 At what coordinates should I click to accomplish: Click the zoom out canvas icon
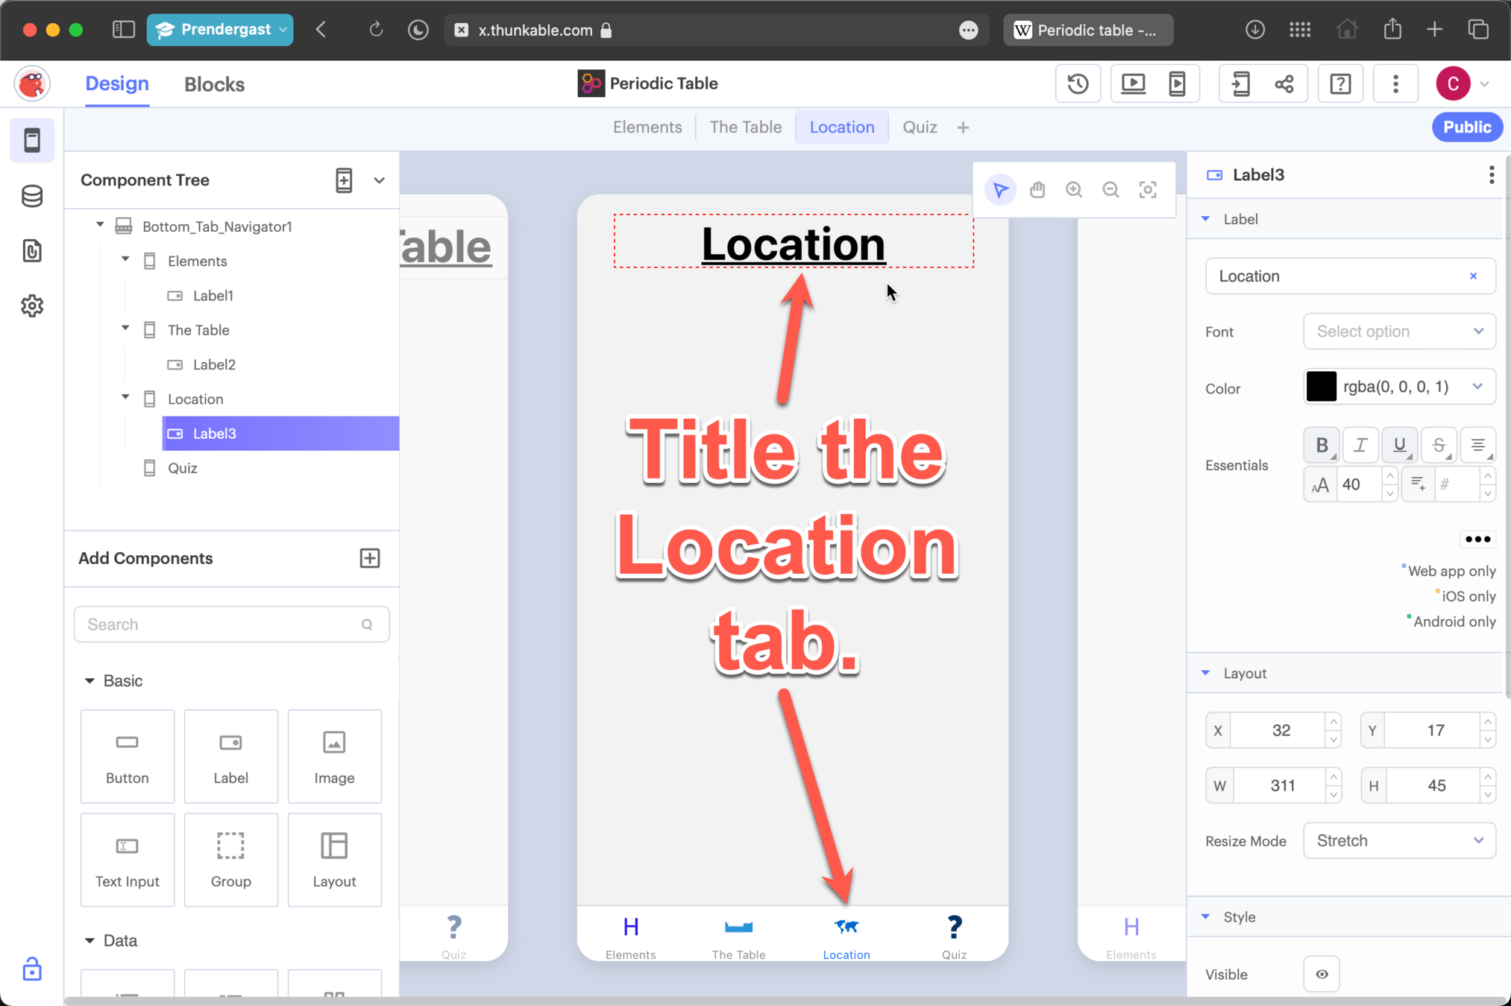(1111, 190)
